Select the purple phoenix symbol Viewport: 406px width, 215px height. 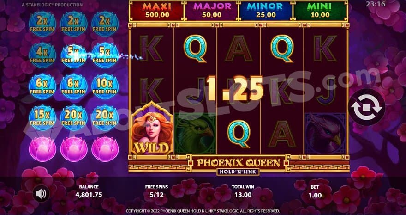coord(326,133)
